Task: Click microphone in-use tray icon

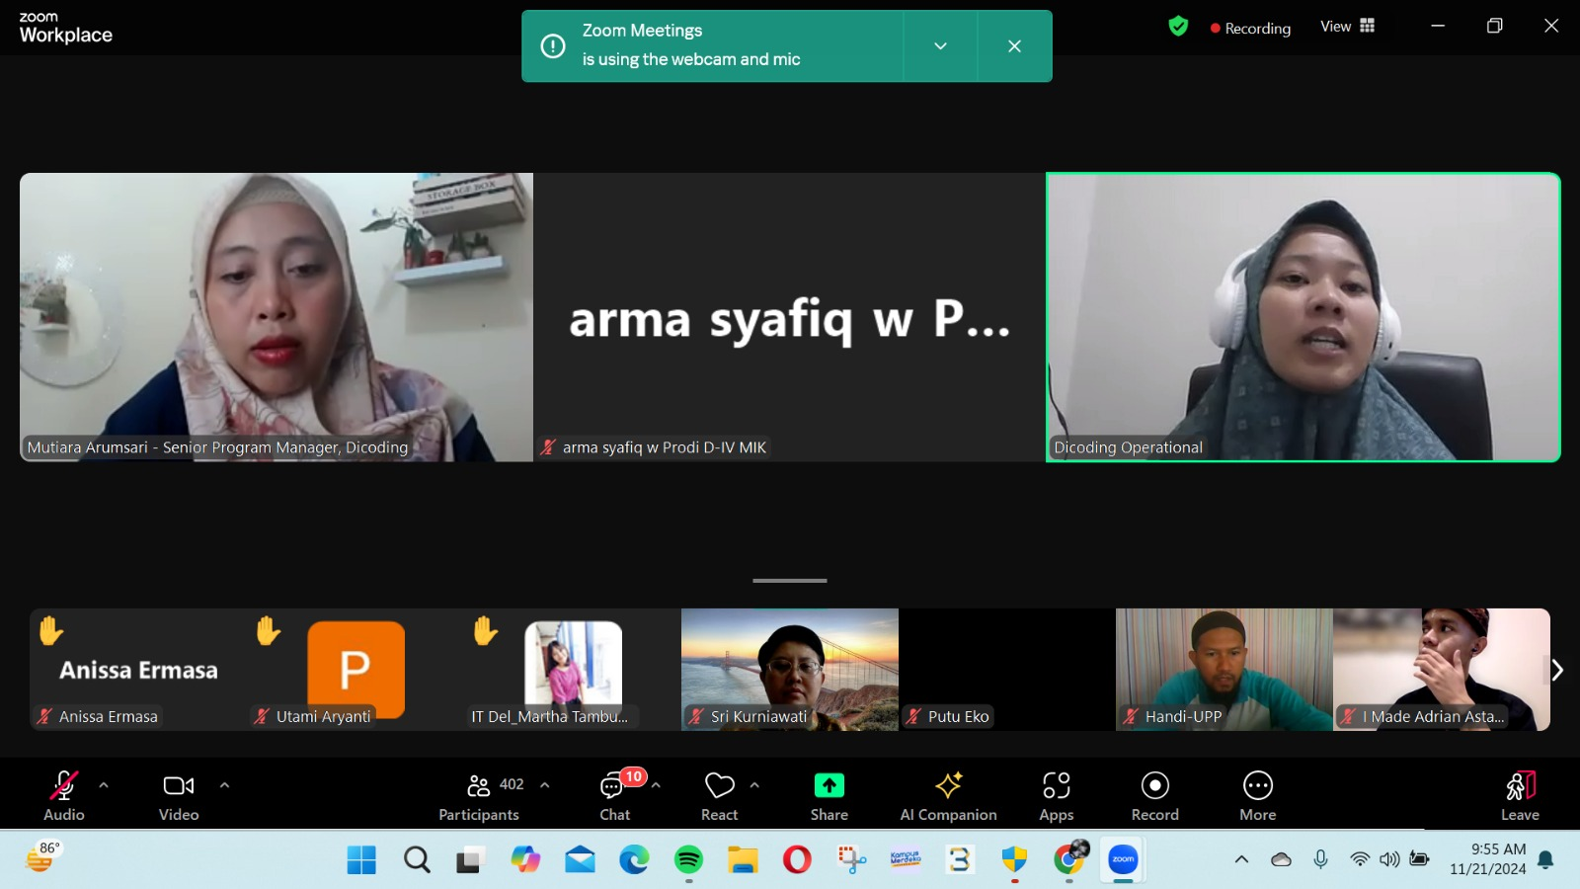Action: pos(1320,859)
